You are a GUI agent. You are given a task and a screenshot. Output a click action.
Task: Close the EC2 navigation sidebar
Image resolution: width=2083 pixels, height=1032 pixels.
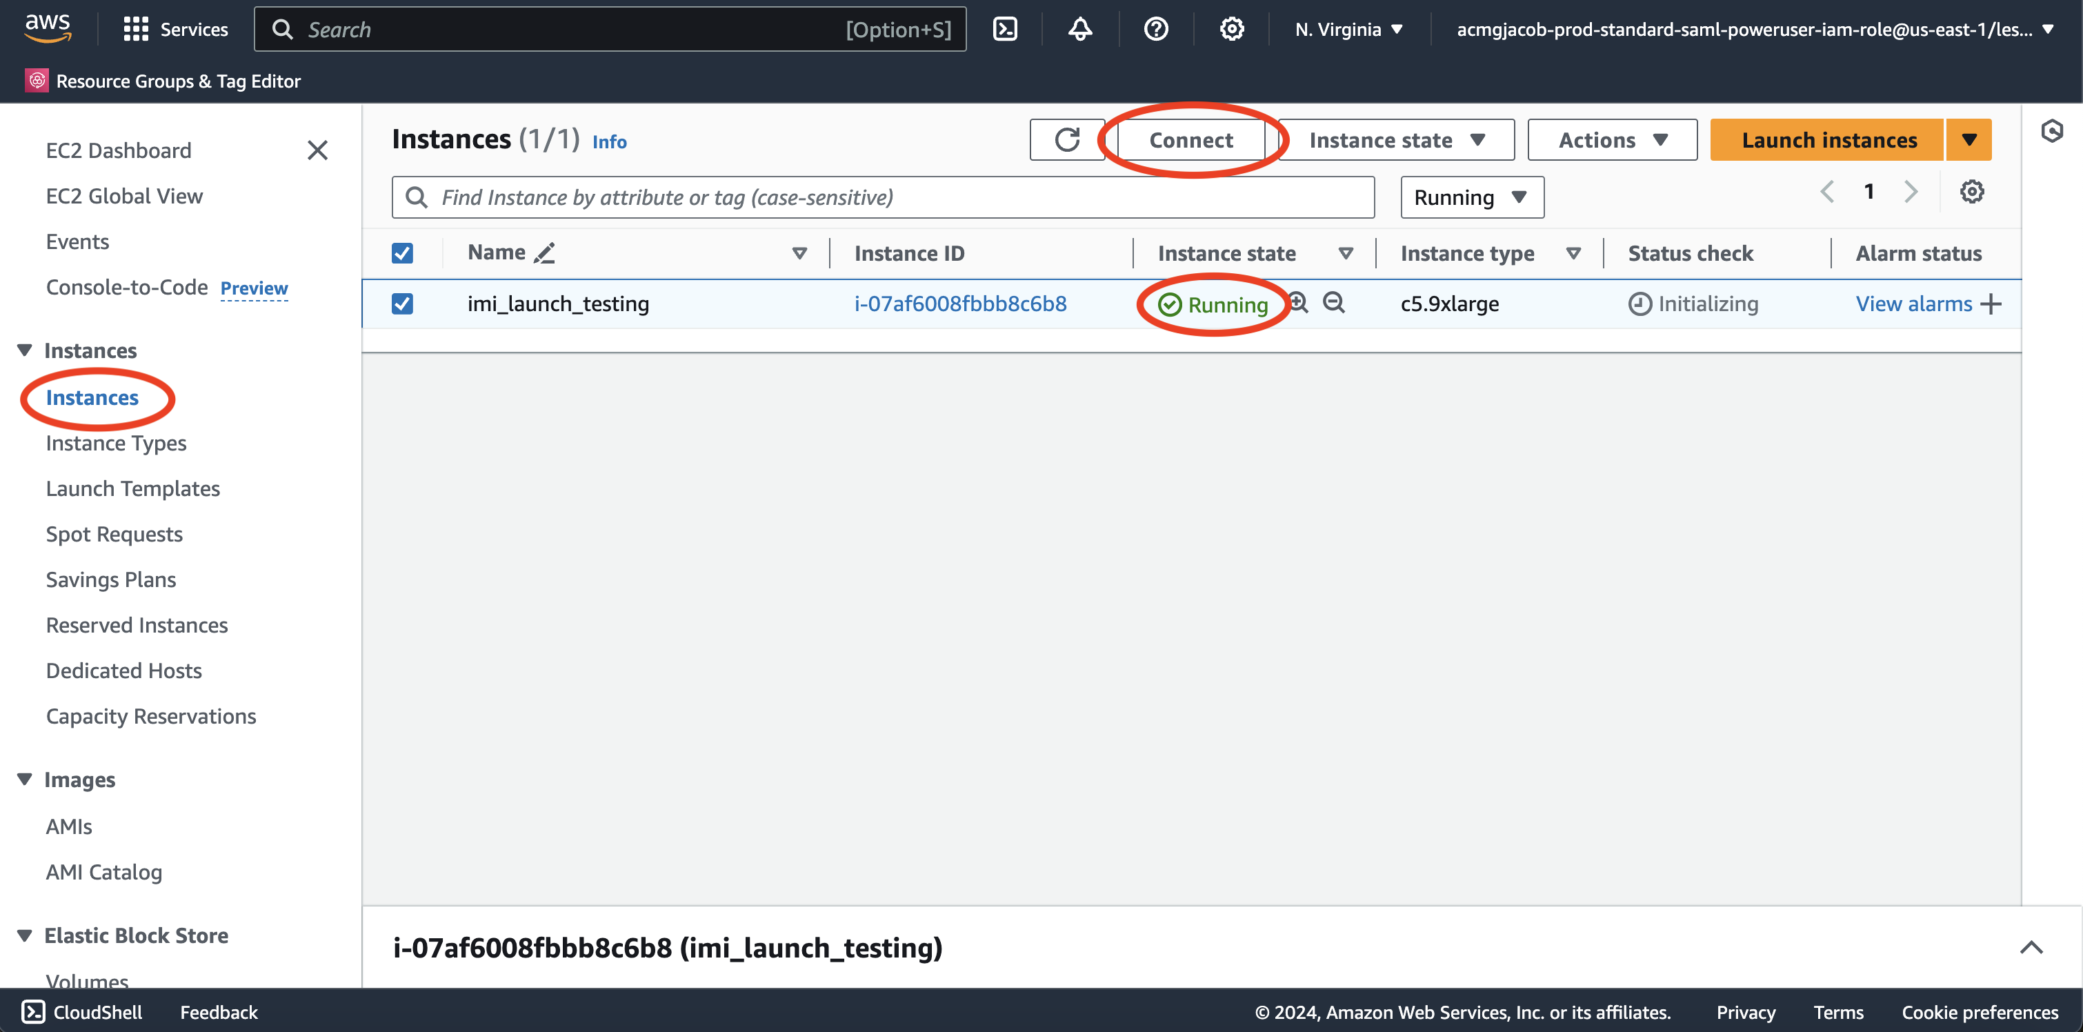[318, 150]
